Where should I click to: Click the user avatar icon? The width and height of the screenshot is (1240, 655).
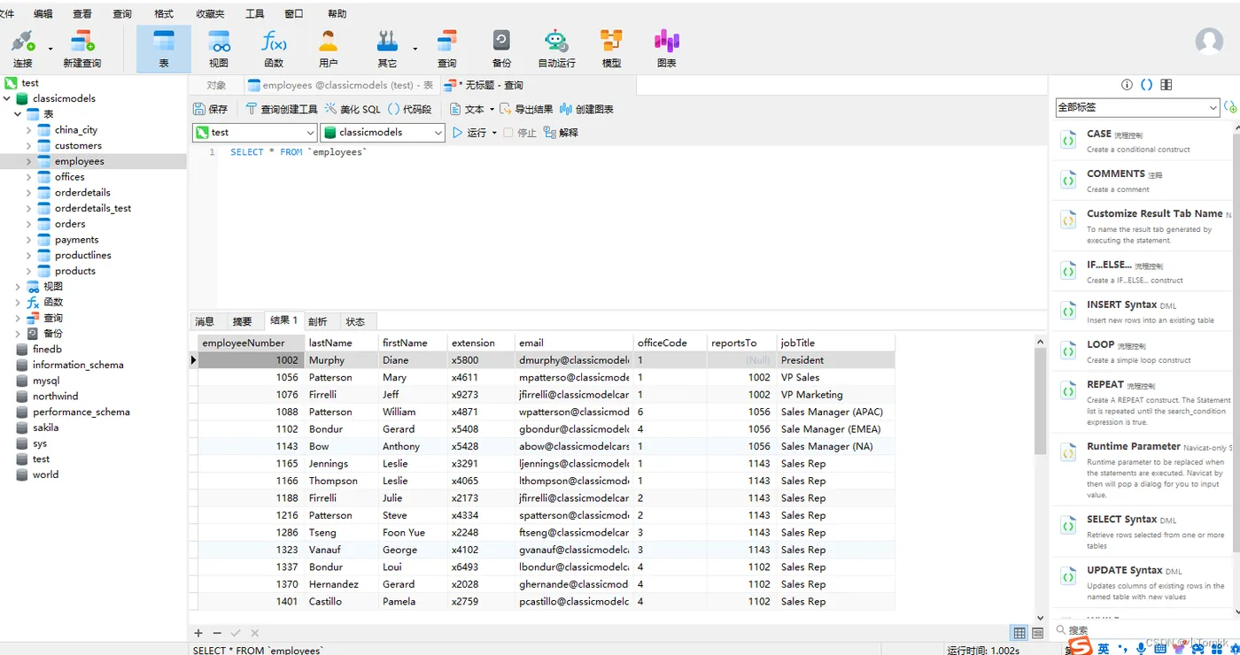coord(1209,42)
